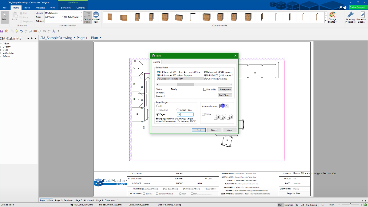Pick the second cabinet in the palette

pyautogui.click(x=124, y=17)
